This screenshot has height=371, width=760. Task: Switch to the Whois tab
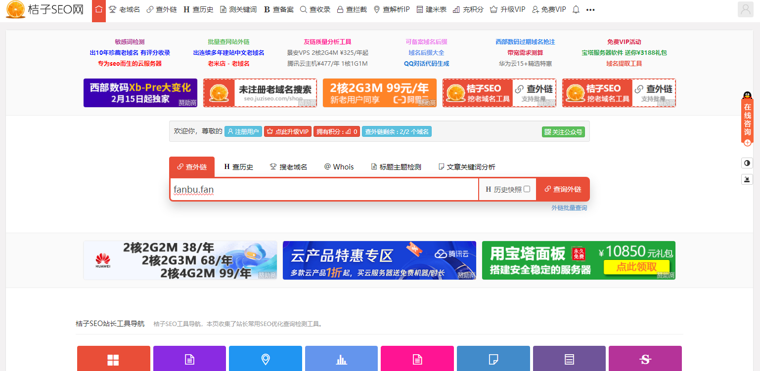click(339, 166)
